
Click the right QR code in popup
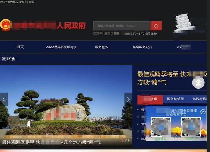191,127
